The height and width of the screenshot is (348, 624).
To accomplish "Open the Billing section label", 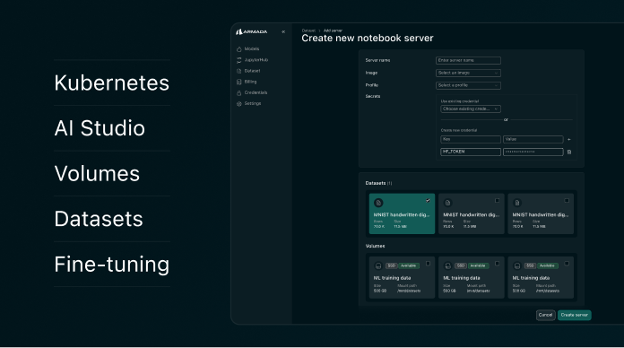I will [250, 82].
